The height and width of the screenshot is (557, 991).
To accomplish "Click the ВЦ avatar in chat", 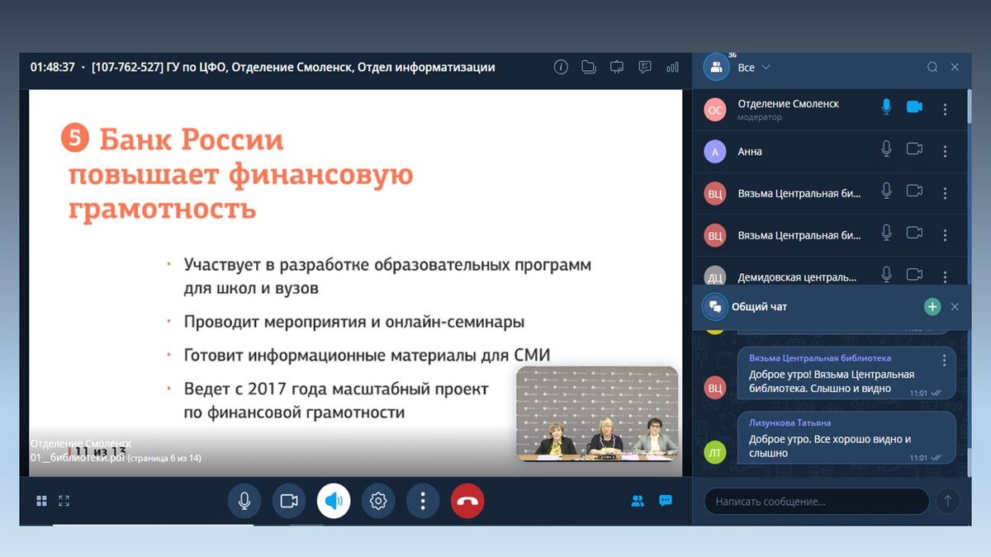I will click(716, 386).
